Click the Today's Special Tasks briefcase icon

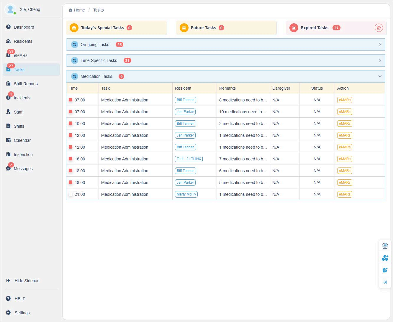(74, 28)
